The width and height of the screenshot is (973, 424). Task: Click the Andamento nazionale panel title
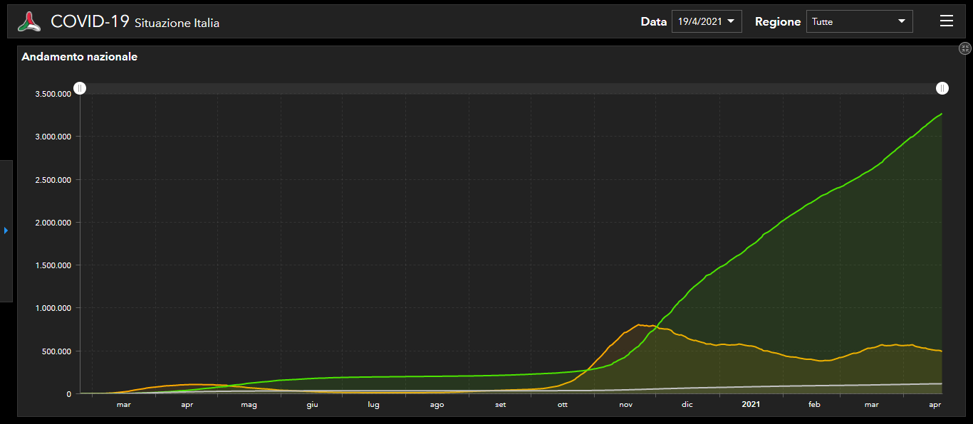pos(80,57)
